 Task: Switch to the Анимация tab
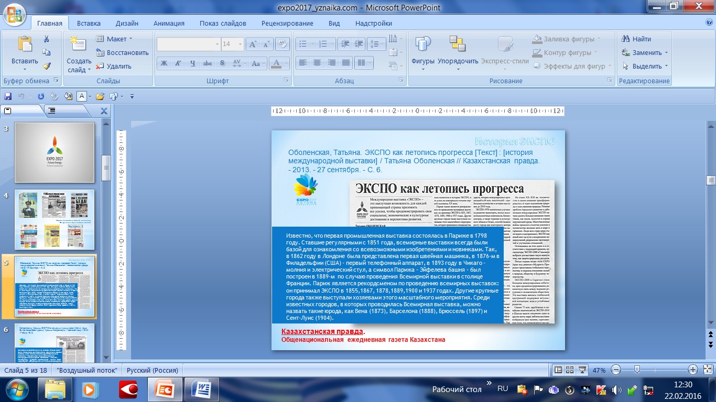pyautogui.click(x=169, y=23)
